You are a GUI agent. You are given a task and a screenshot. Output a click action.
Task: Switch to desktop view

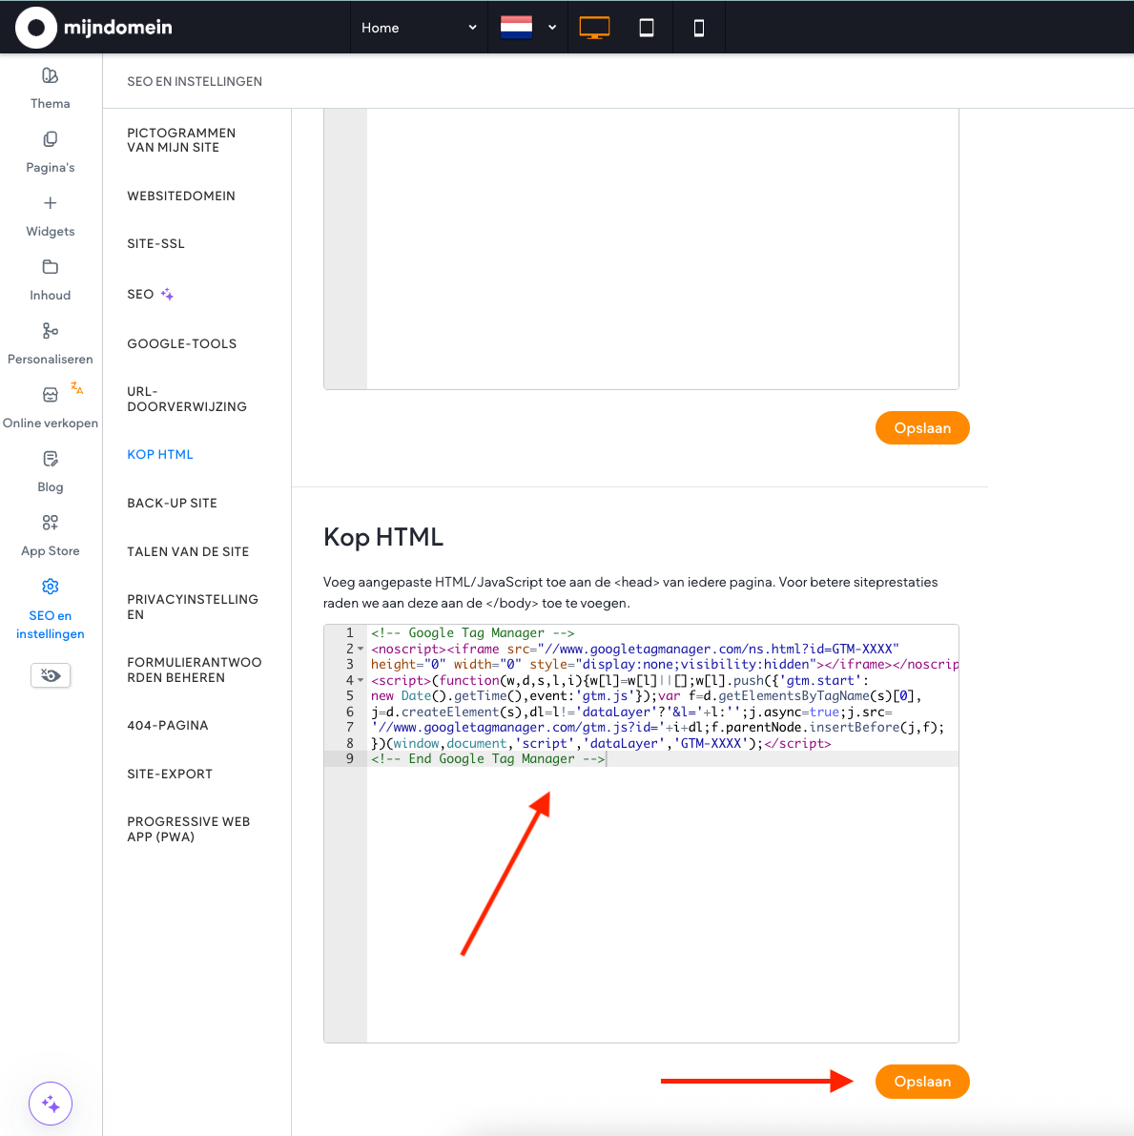594,28
